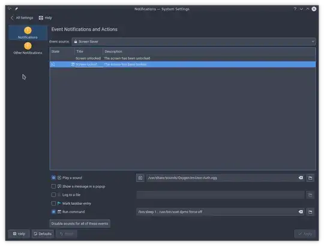Click the log file path field
Viewport: 324px width, 246px height.
(x=220, y=195)
